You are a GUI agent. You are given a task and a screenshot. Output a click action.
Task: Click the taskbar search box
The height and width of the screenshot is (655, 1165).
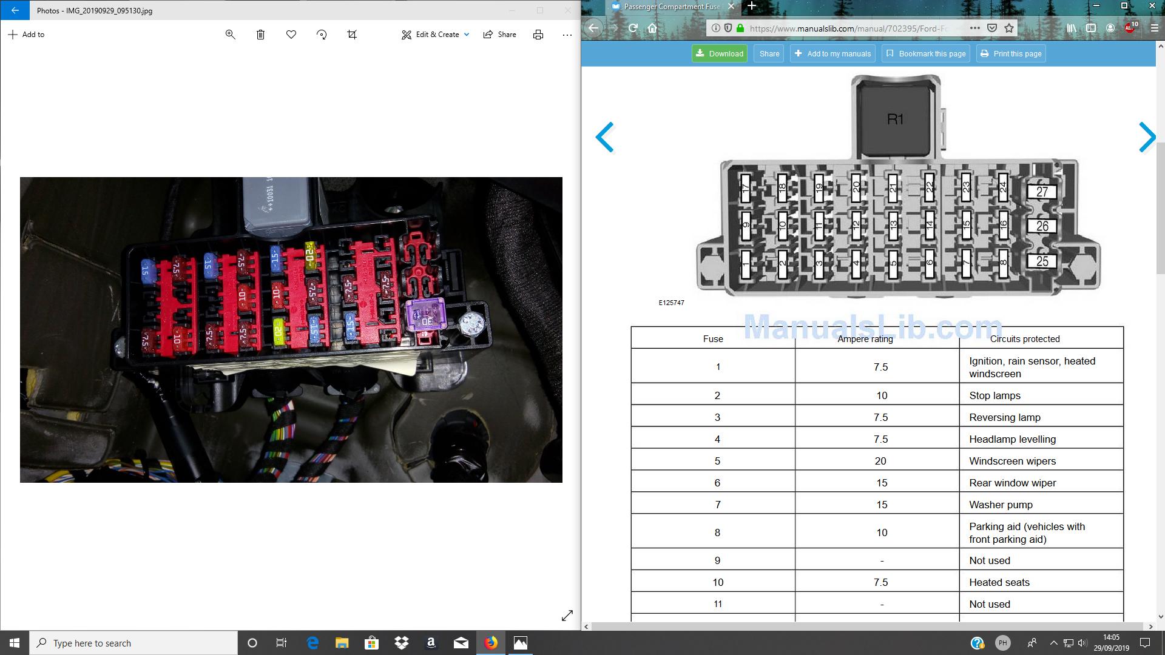pos(133,643)
